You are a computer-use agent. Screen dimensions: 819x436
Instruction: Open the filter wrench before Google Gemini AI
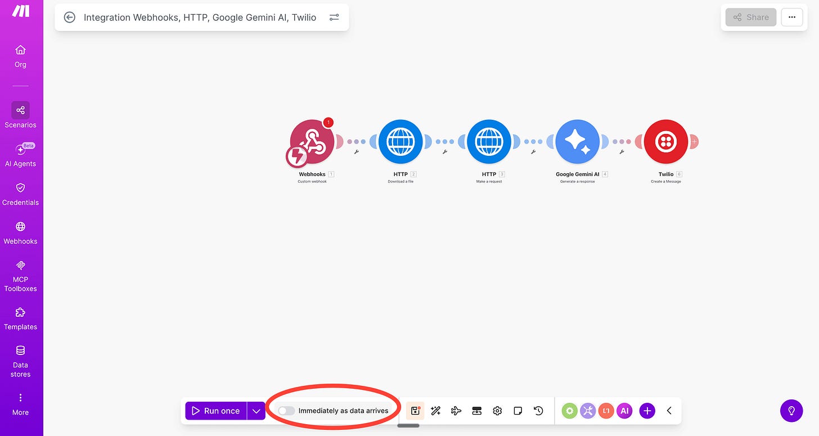click(x=533, y=152)
